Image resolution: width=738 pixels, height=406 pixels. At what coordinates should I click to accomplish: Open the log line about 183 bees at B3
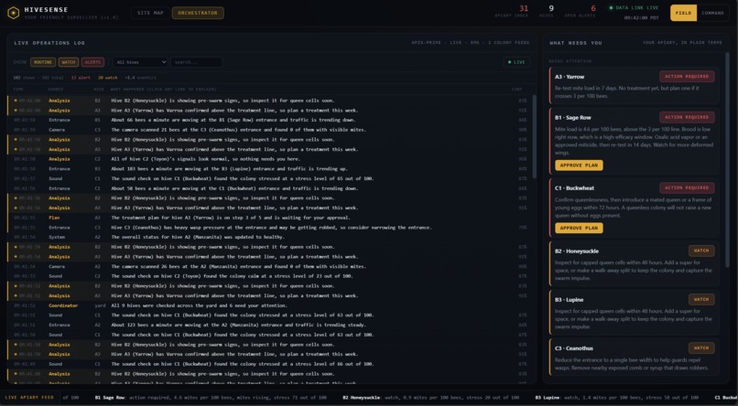pos(270,168)
